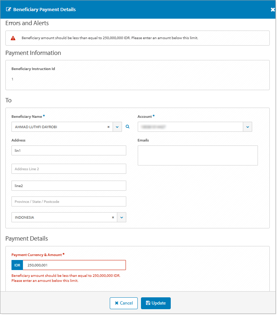The image size is (278, 316).
Task: Clear the INDONESIA country selection
Action: click(x=113, y=217)
